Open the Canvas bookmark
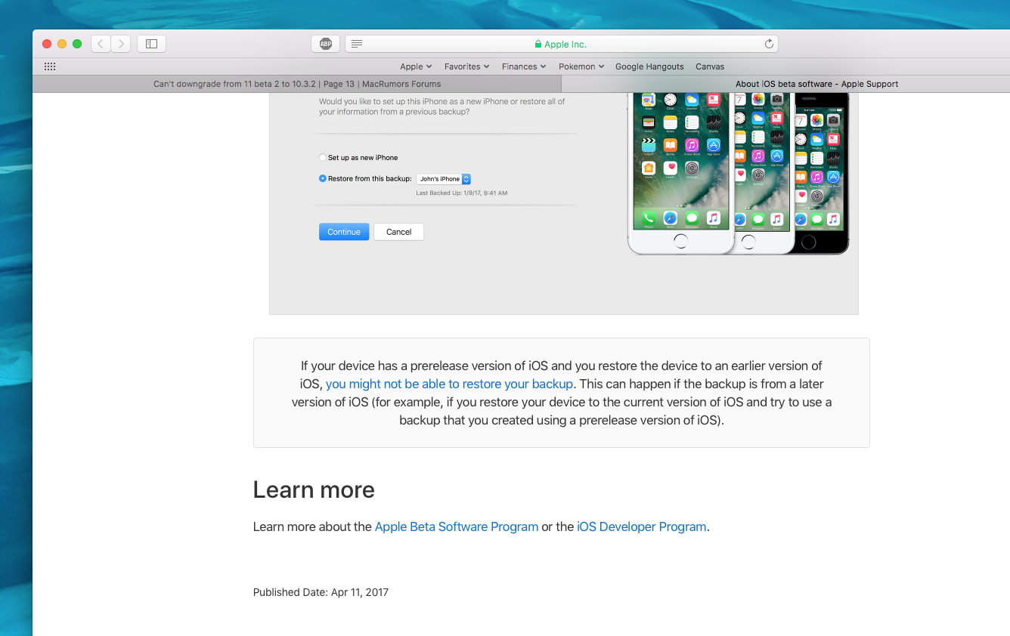Image resolution: width=1010 pixels, height=636 pixels. (x=710, y=66)
